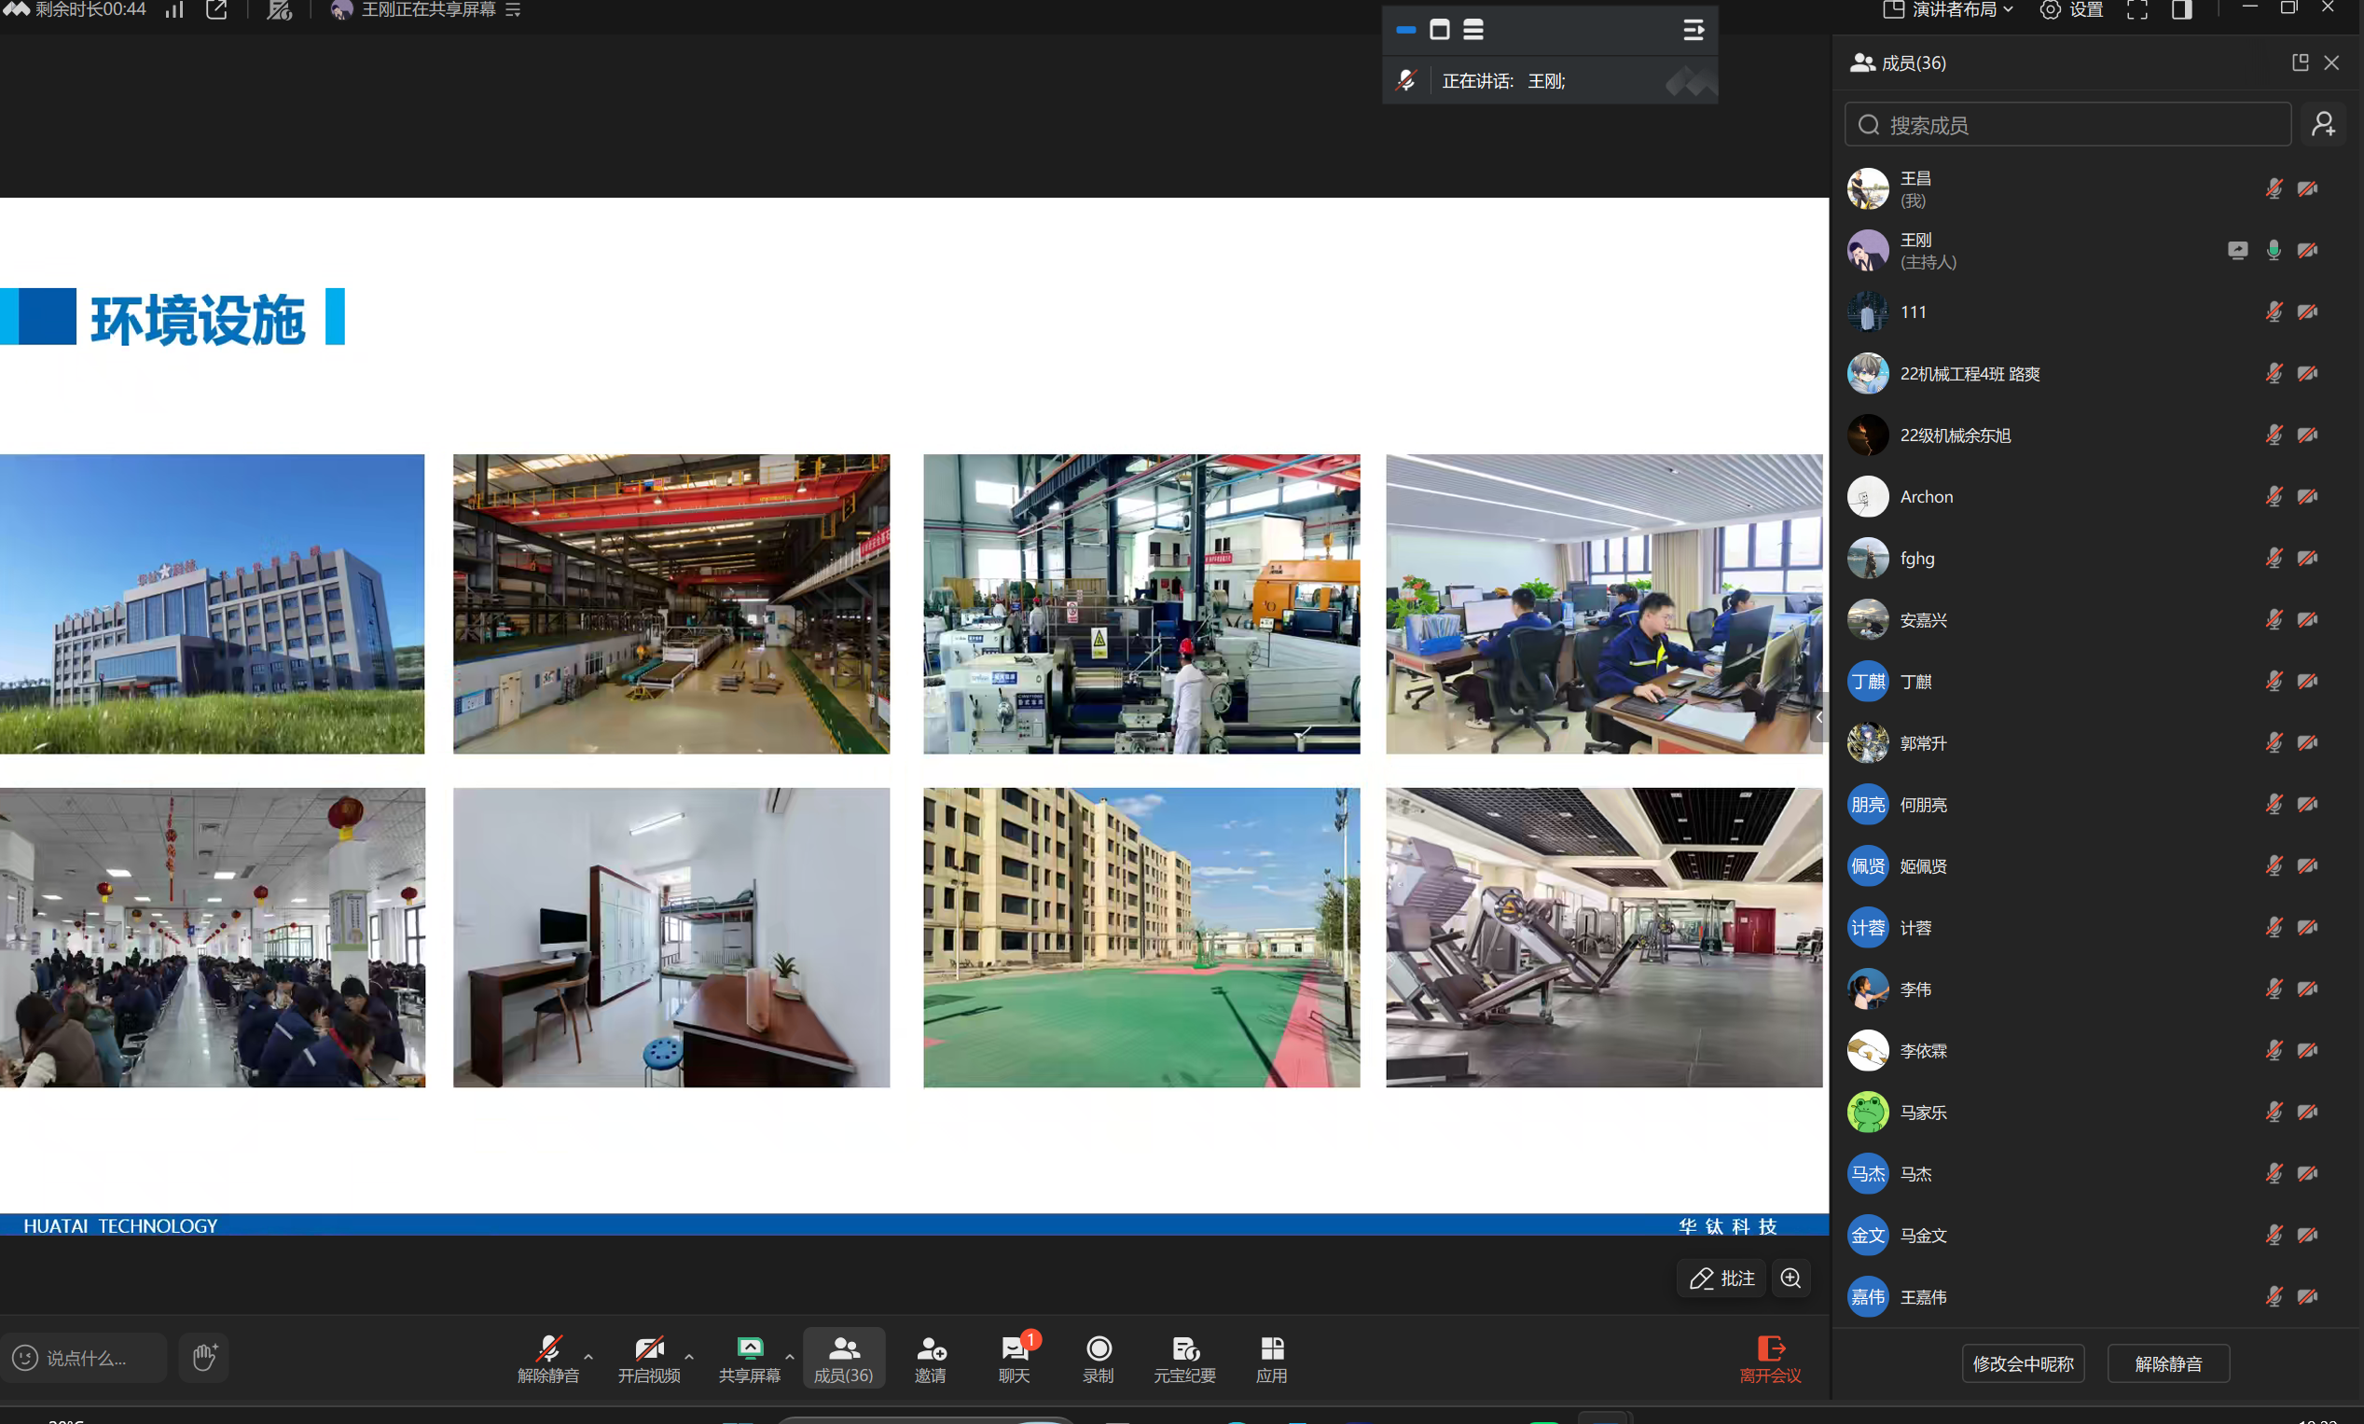This screenshot has width=2364, height=1424.
Task: Open 元宝纪要 meeting notes
Action: (x=1184, y=1359)
